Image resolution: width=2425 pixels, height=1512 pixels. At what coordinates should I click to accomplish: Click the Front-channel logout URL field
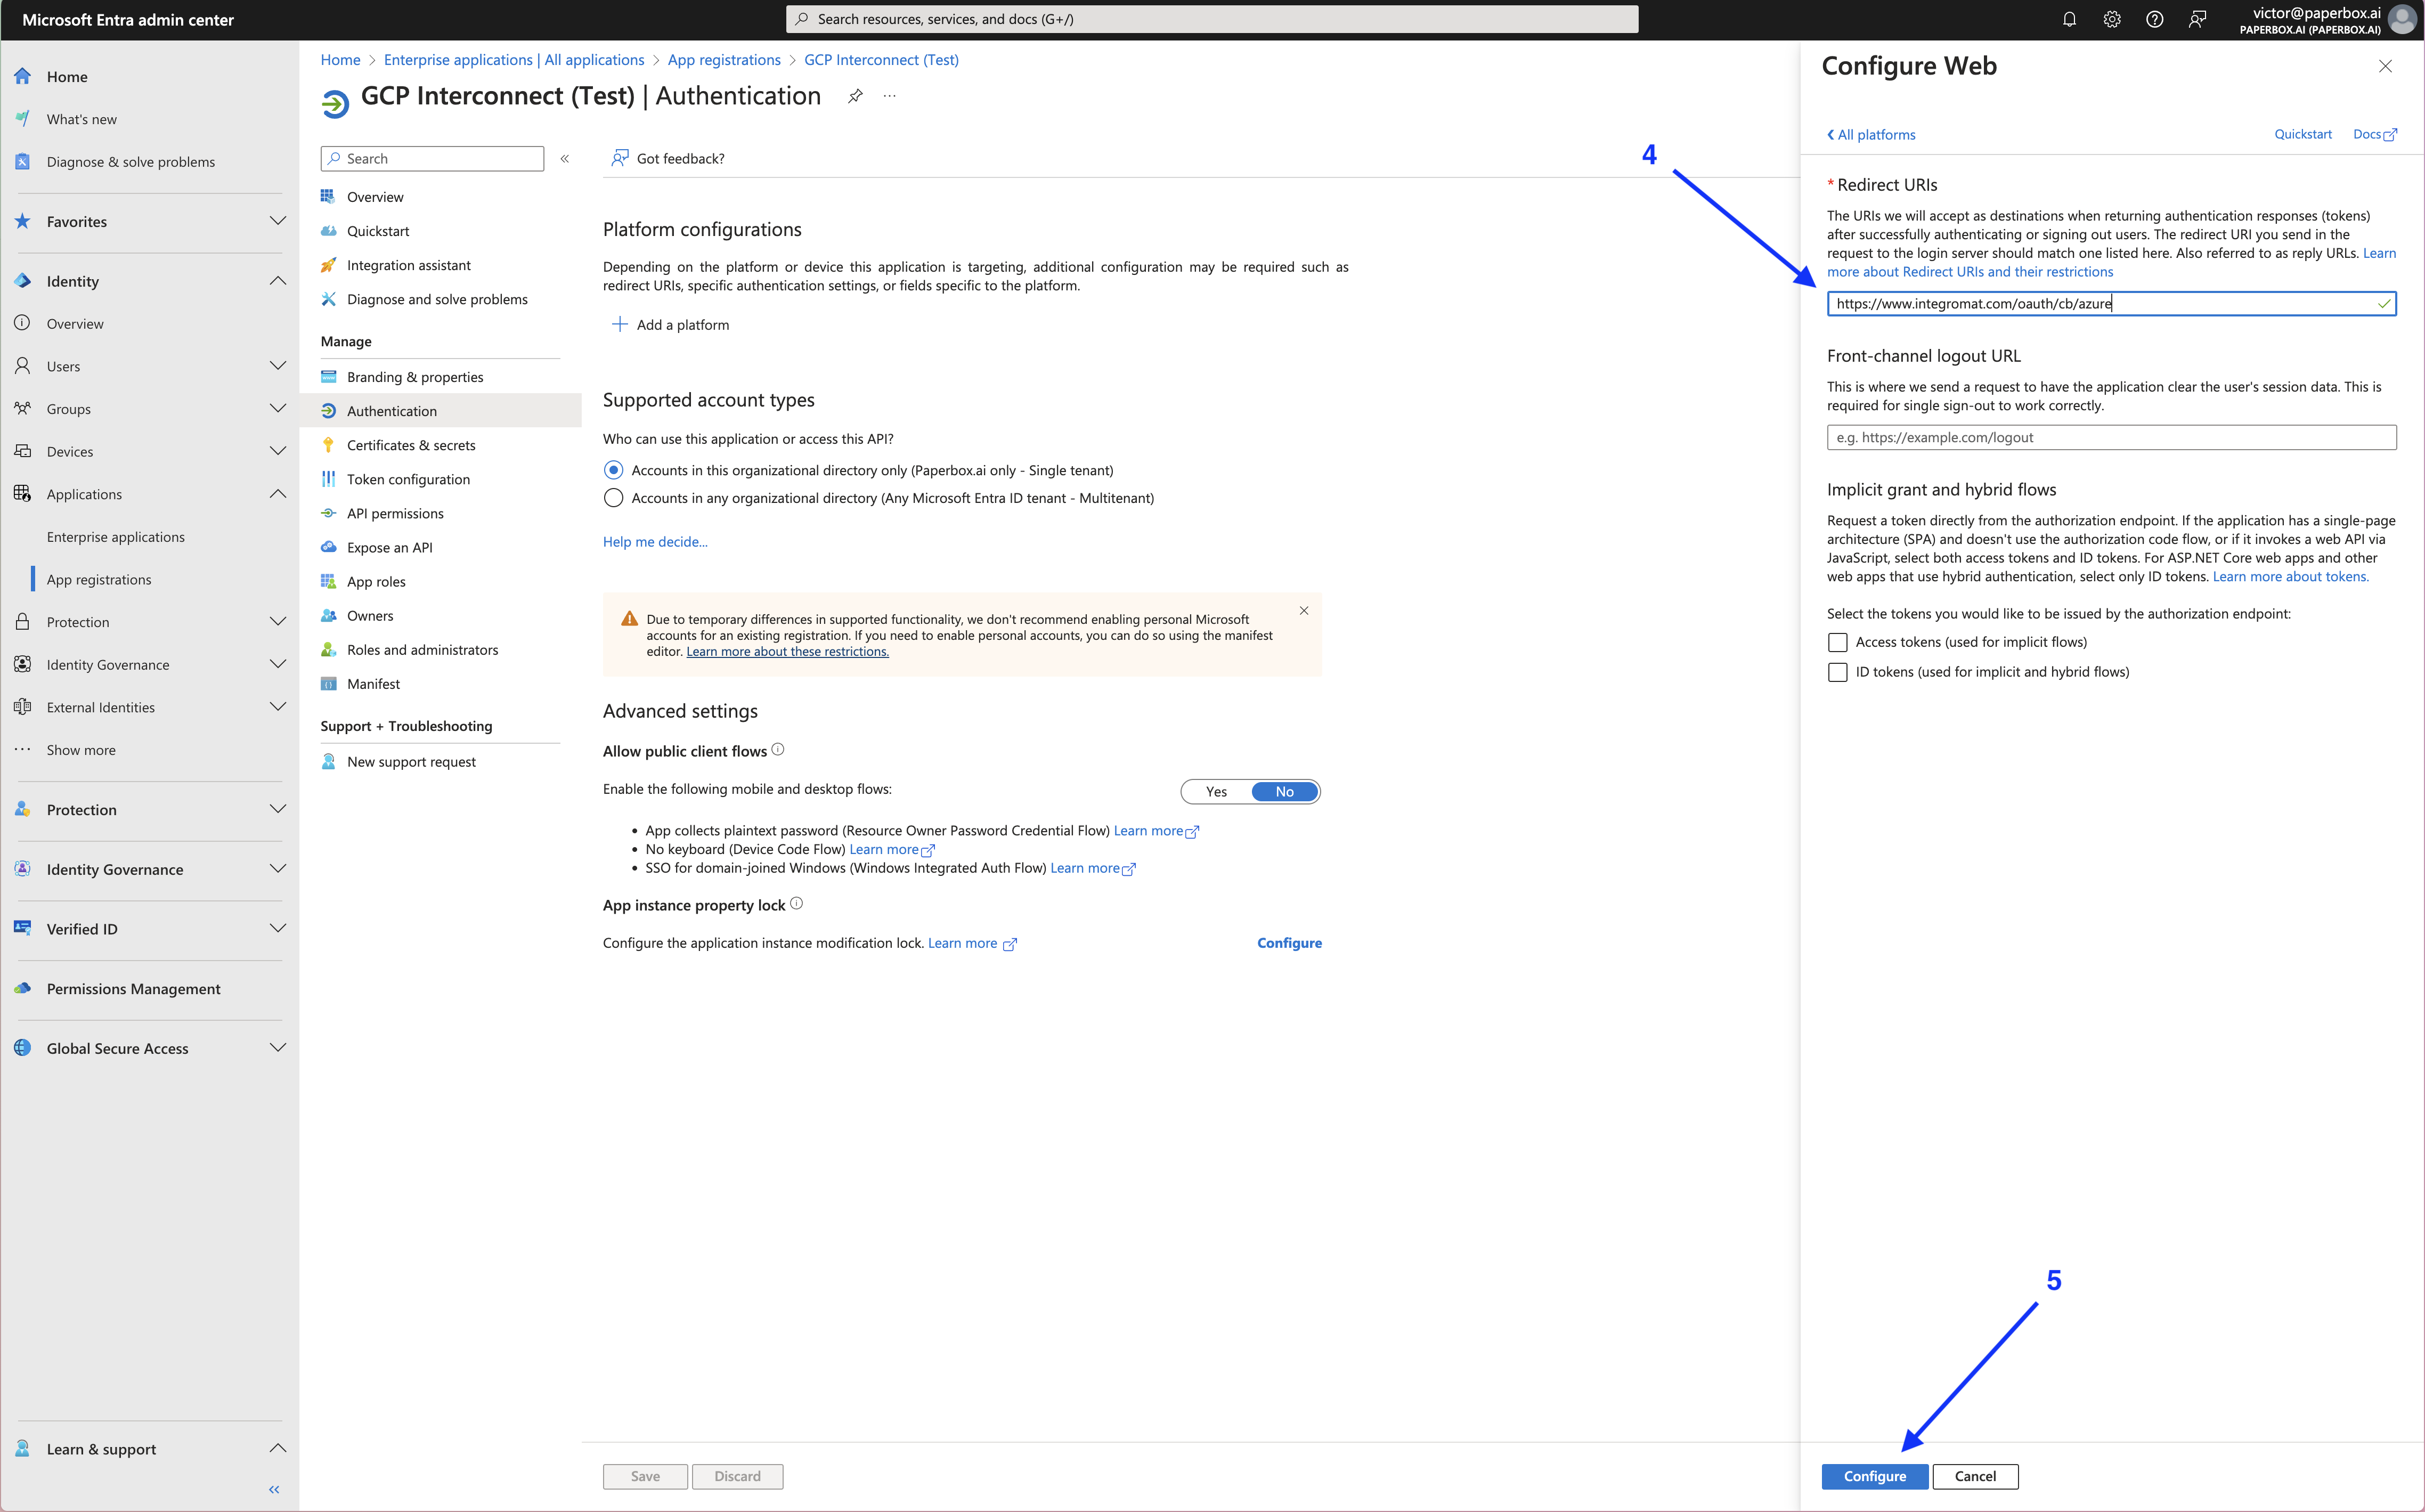2110,437
